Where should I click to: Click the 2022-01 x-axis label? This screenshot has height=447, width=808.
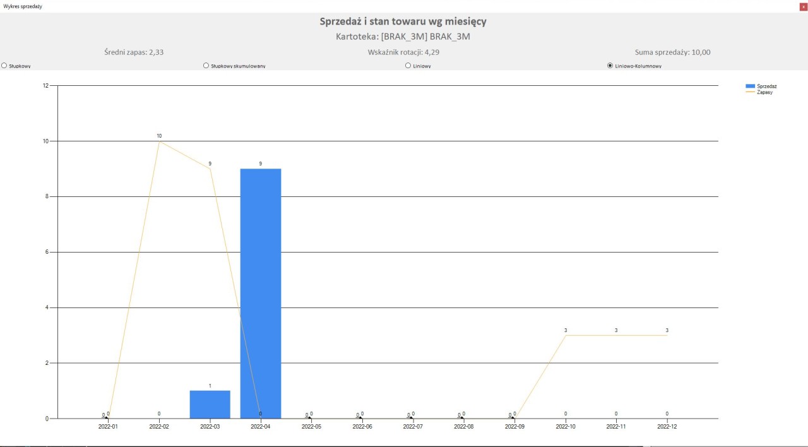pos(108,427)
